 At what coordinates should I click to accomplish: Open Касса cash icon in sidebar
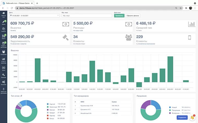click(x=4, y=68)
